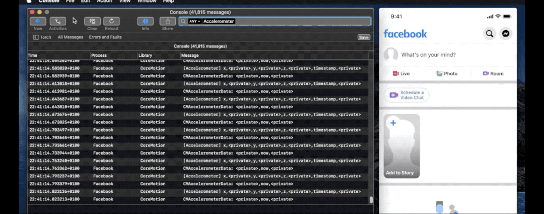The height and width of the screenshot is (214, 544).
Task: Click the Save search button
Action: (x=364, y=37)
